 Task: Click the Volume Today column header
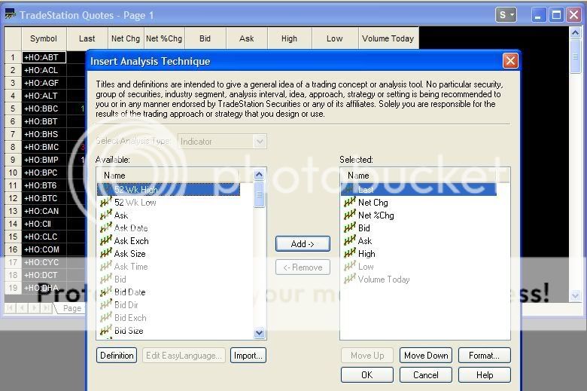coord(388,38)
